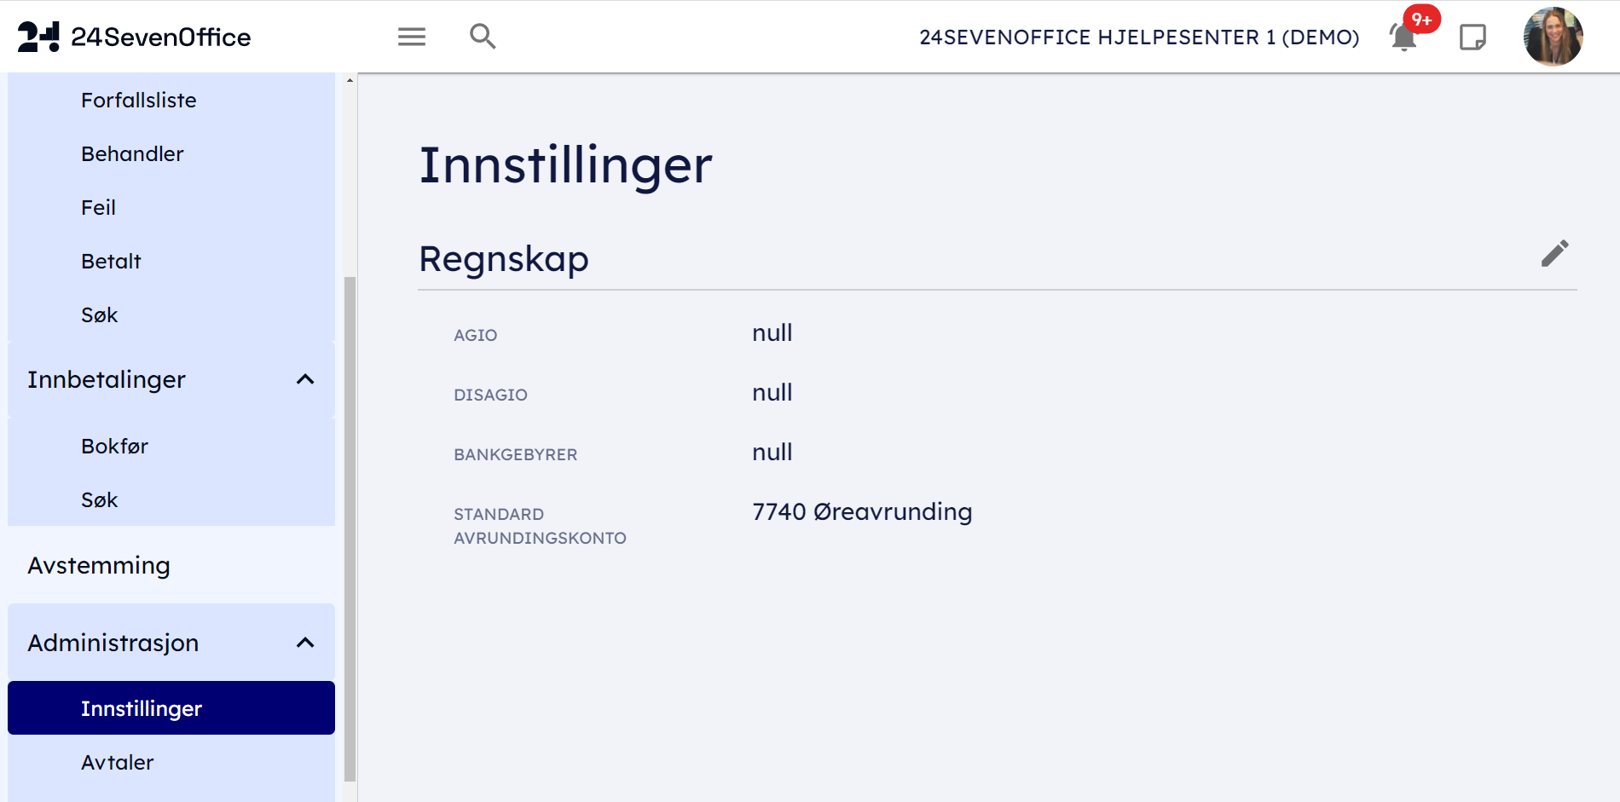Click the 24SEVENOFFICE HJELPESENTER 1 (DEMO) label
This screenshot has width=1620, height=802.
point(1139,38)
